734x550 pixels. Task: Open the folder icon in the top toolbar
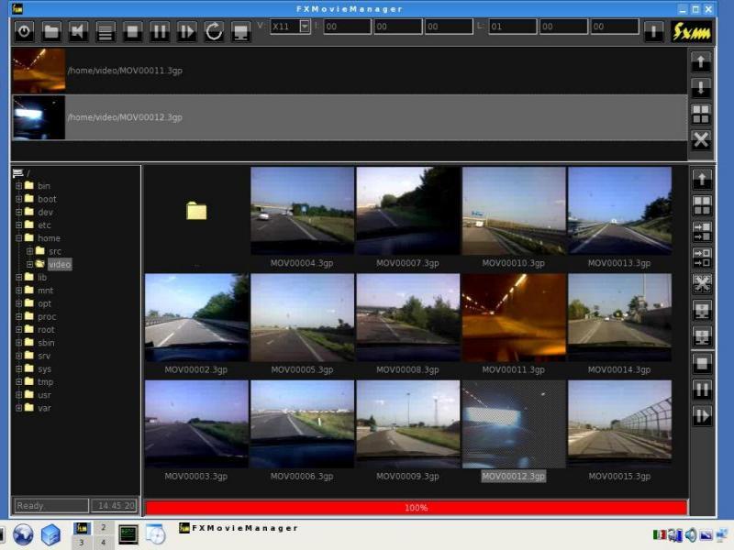(51, 31)
